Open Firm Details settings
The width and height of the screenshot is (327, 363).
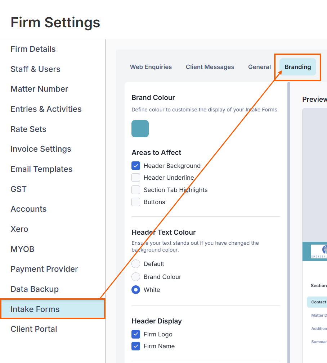click(33, 49)
